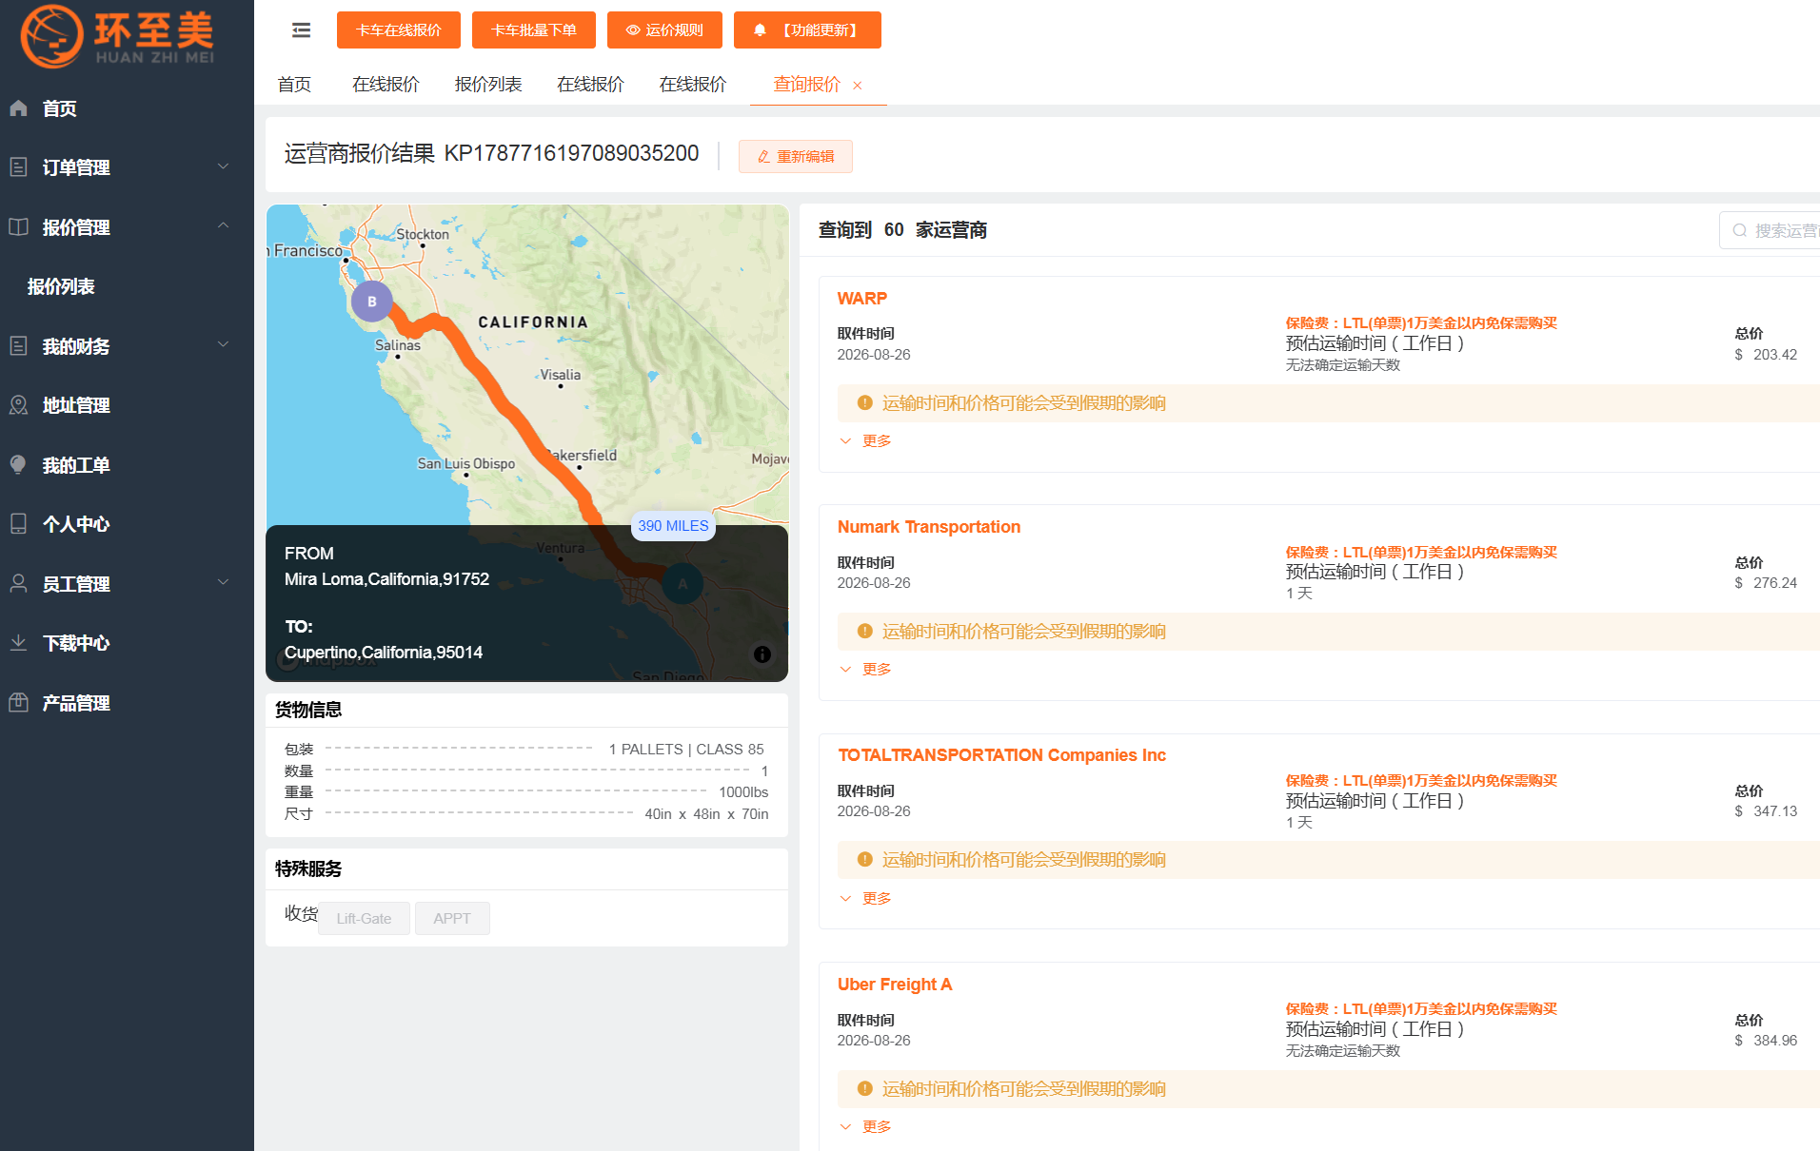Click the warning icon in Uber Freight notice
This screenshot has height=1151, width=1820.
(865, 1089)
